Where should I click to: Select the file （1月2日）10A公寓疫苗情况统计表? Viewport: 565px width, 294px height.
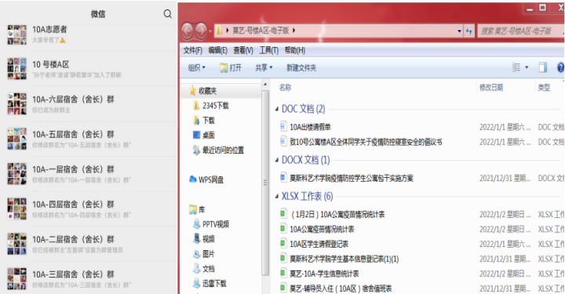pos(337,215)
